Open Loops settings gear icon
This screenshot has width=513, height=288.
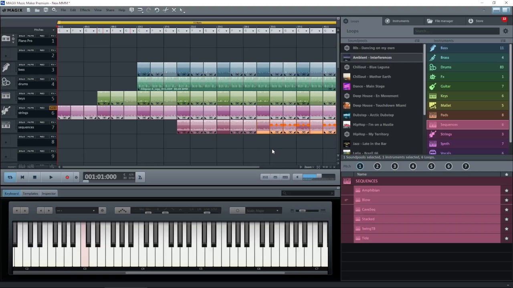505,31
